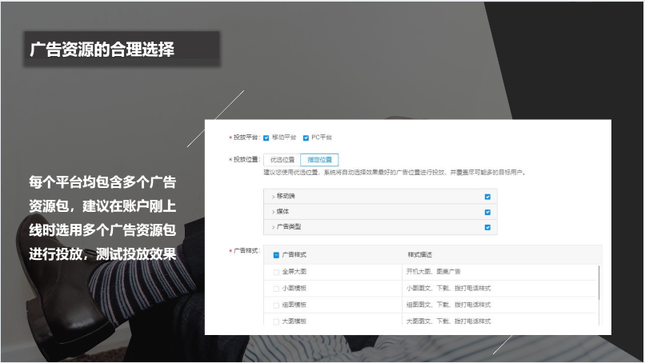Click the 小图图文 description cell
Image resolution: width=645 pixels, height=363 pixels.
tap(448, 288)
